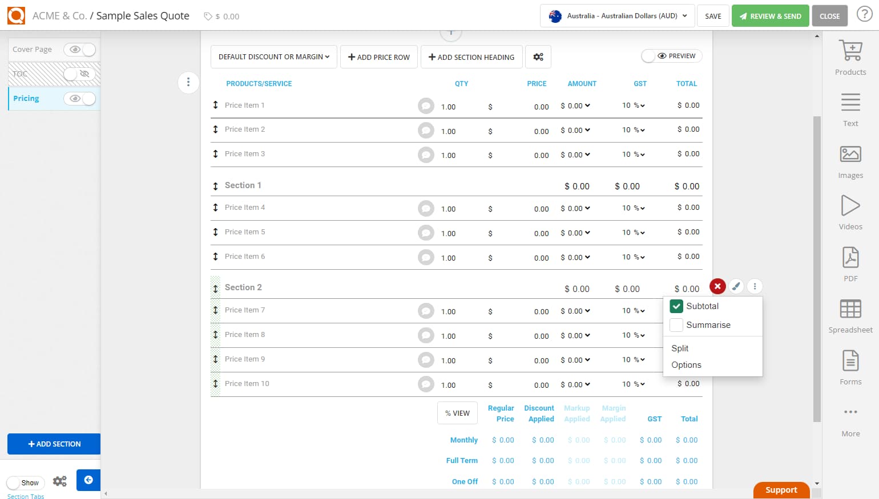Viewport: 879px width, 499px height.
Task: Open the Australia AUD currency dropdown
Action: coord(617,16)
